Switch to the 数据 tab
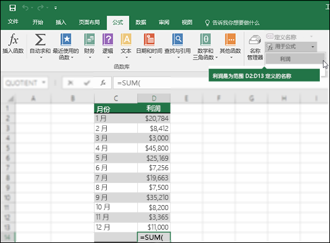The height and width of the screenshot is (243, 330). tap(141, 22)
